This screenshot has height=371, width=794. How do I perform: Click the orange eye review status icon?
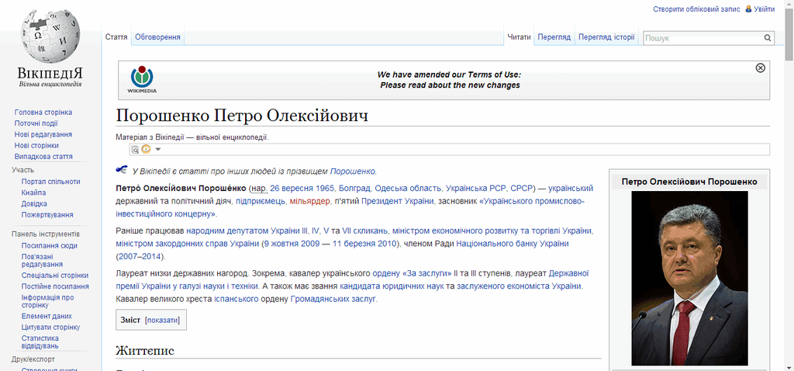click(147, 149)
